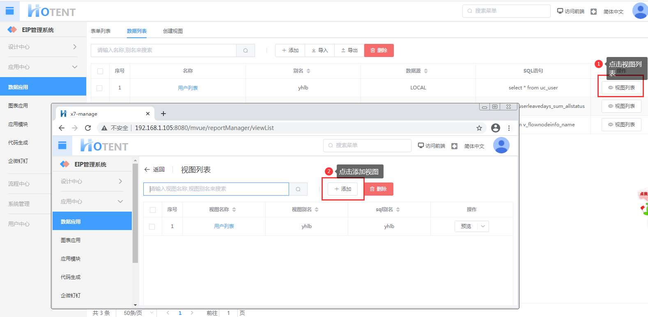648x317 pixels.
Task: Check the select-all checkbox in data table header
Action: click(100, 71)
